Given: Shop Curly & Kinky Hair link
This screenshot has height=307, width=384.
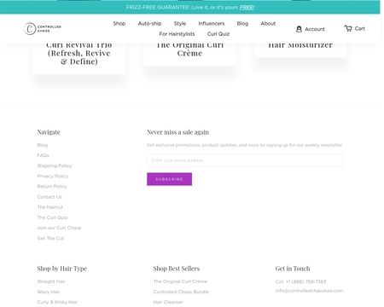Looking at the screenshot, I should pos(57,302).
